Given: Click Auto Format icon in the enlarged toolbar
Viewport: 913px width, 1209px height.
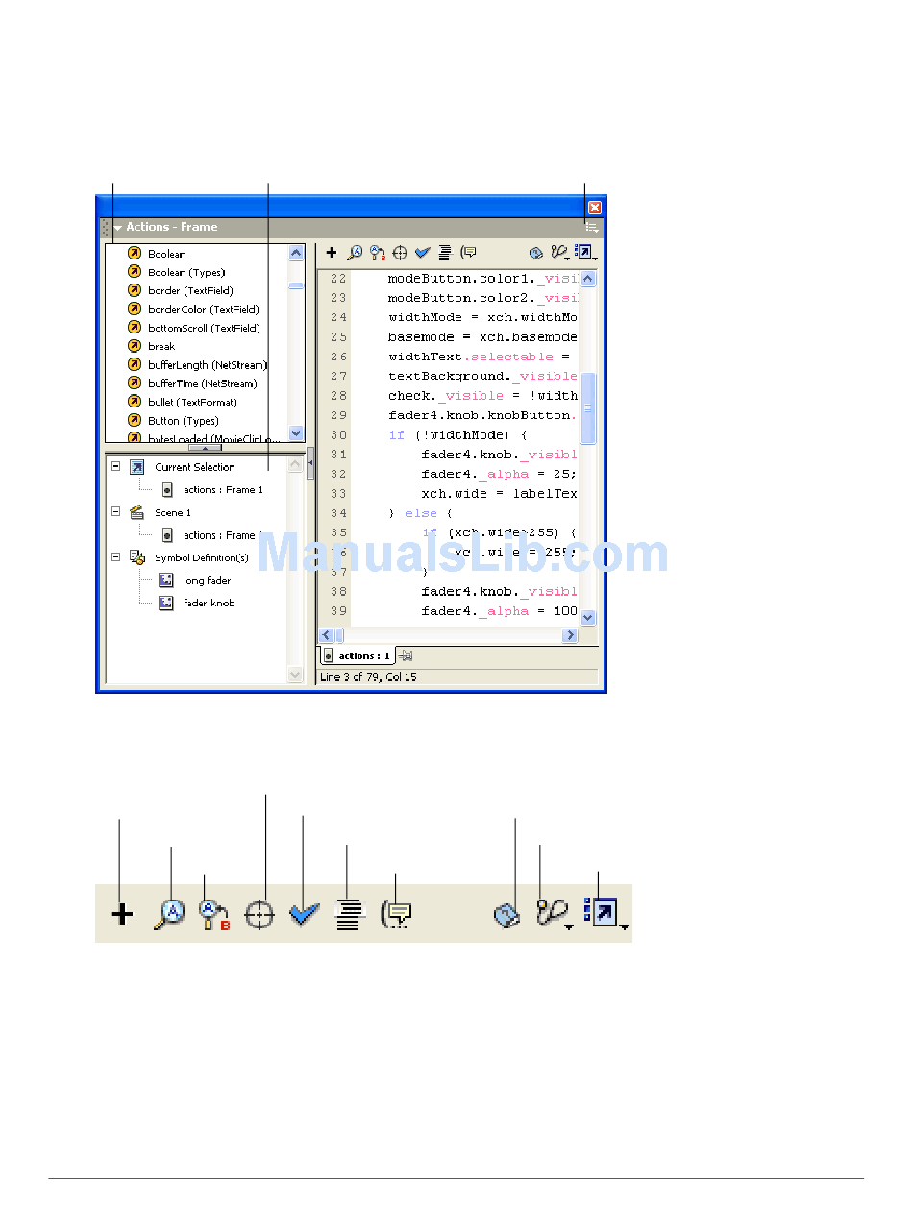Looking at the screenshot, I should click(350, 914).
